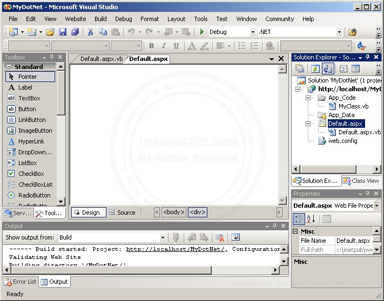The height and width of the screenshot is (301, 384).
Task: Click the Alphabetical sort icon in Properties
Action: [x=311, y=218]
